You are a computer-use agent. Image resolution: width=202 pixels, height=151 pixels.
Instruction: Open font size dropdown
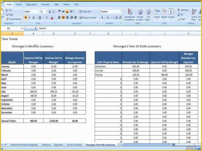[x=46, y=12]
